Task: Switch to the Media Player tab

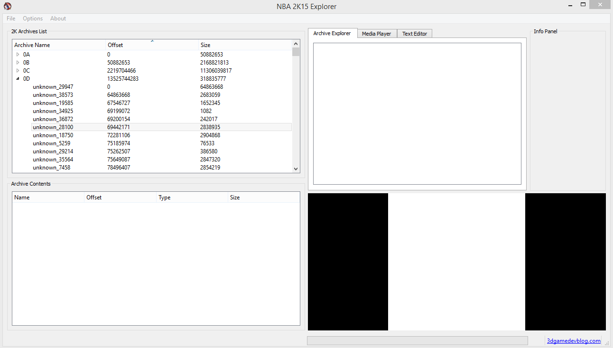Action: [x=376, y=34]
